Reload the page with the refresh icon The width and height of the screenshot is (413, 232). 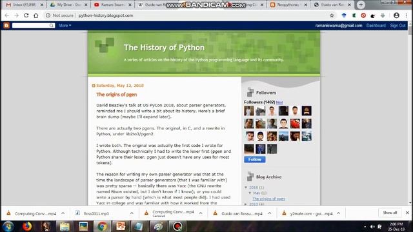(26, 15)
